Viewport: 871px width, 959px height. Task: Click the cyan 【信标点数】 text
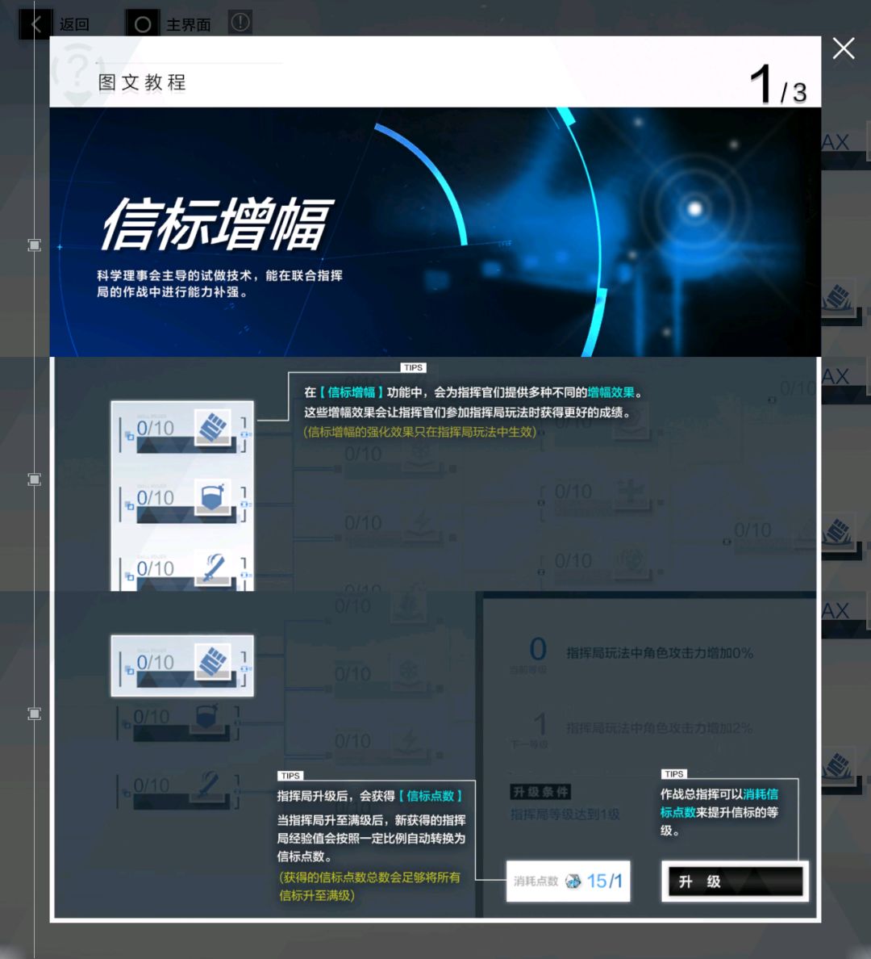click(x=431, y=796)
